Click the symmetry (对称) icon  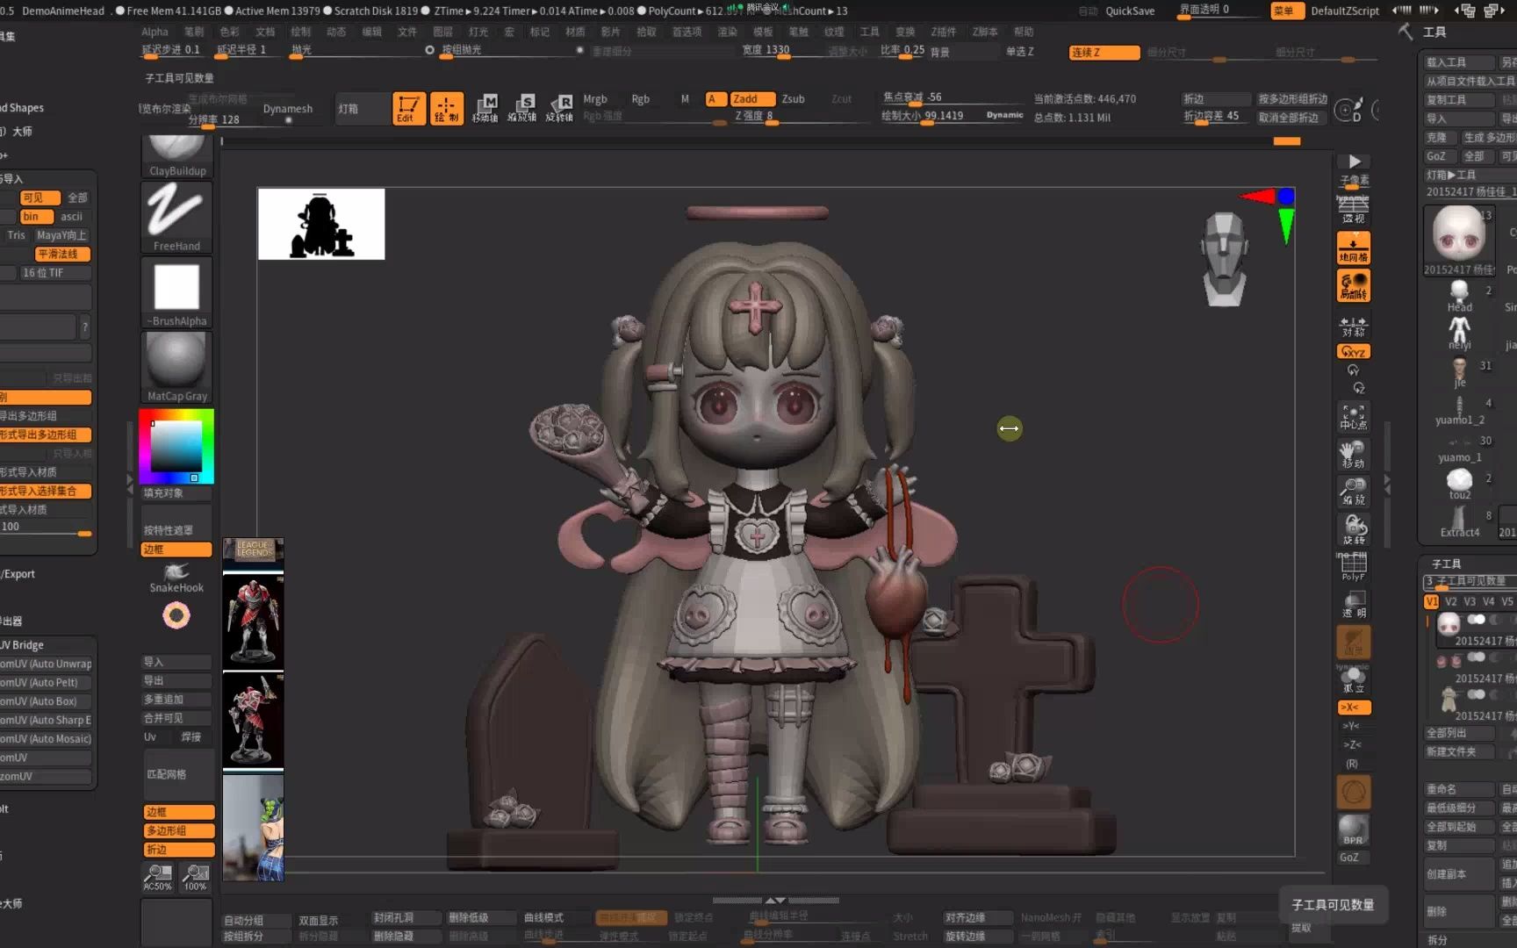[x=1353, y=326]
